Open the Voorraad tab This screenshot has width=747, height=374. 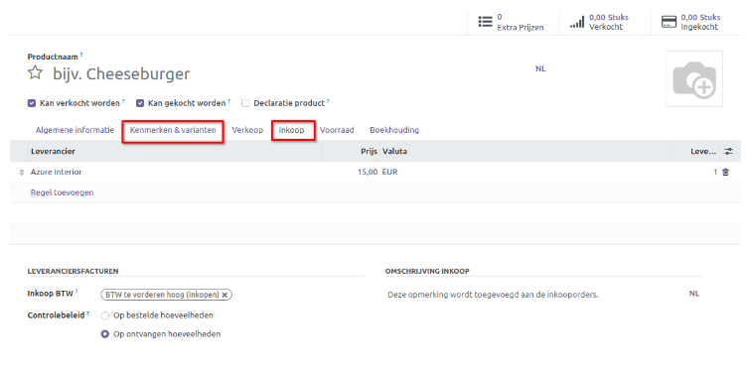[x=337, y=130]
